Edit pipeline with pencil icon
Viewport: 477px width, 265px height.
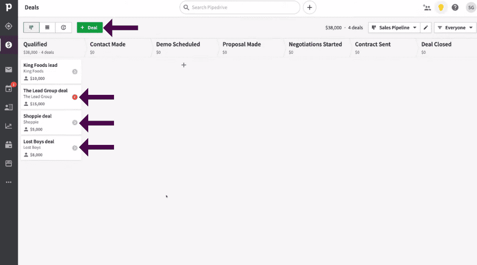pos(425,27)
